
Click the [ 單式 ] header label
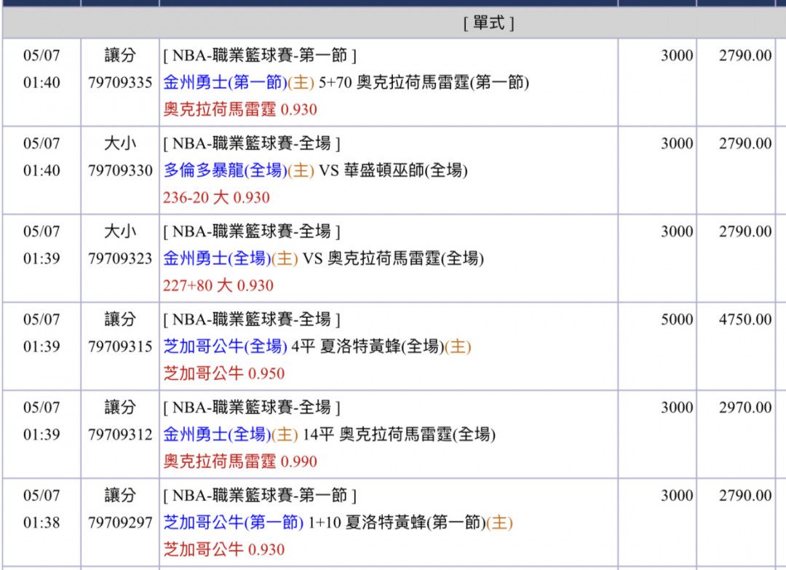point(489,23)
